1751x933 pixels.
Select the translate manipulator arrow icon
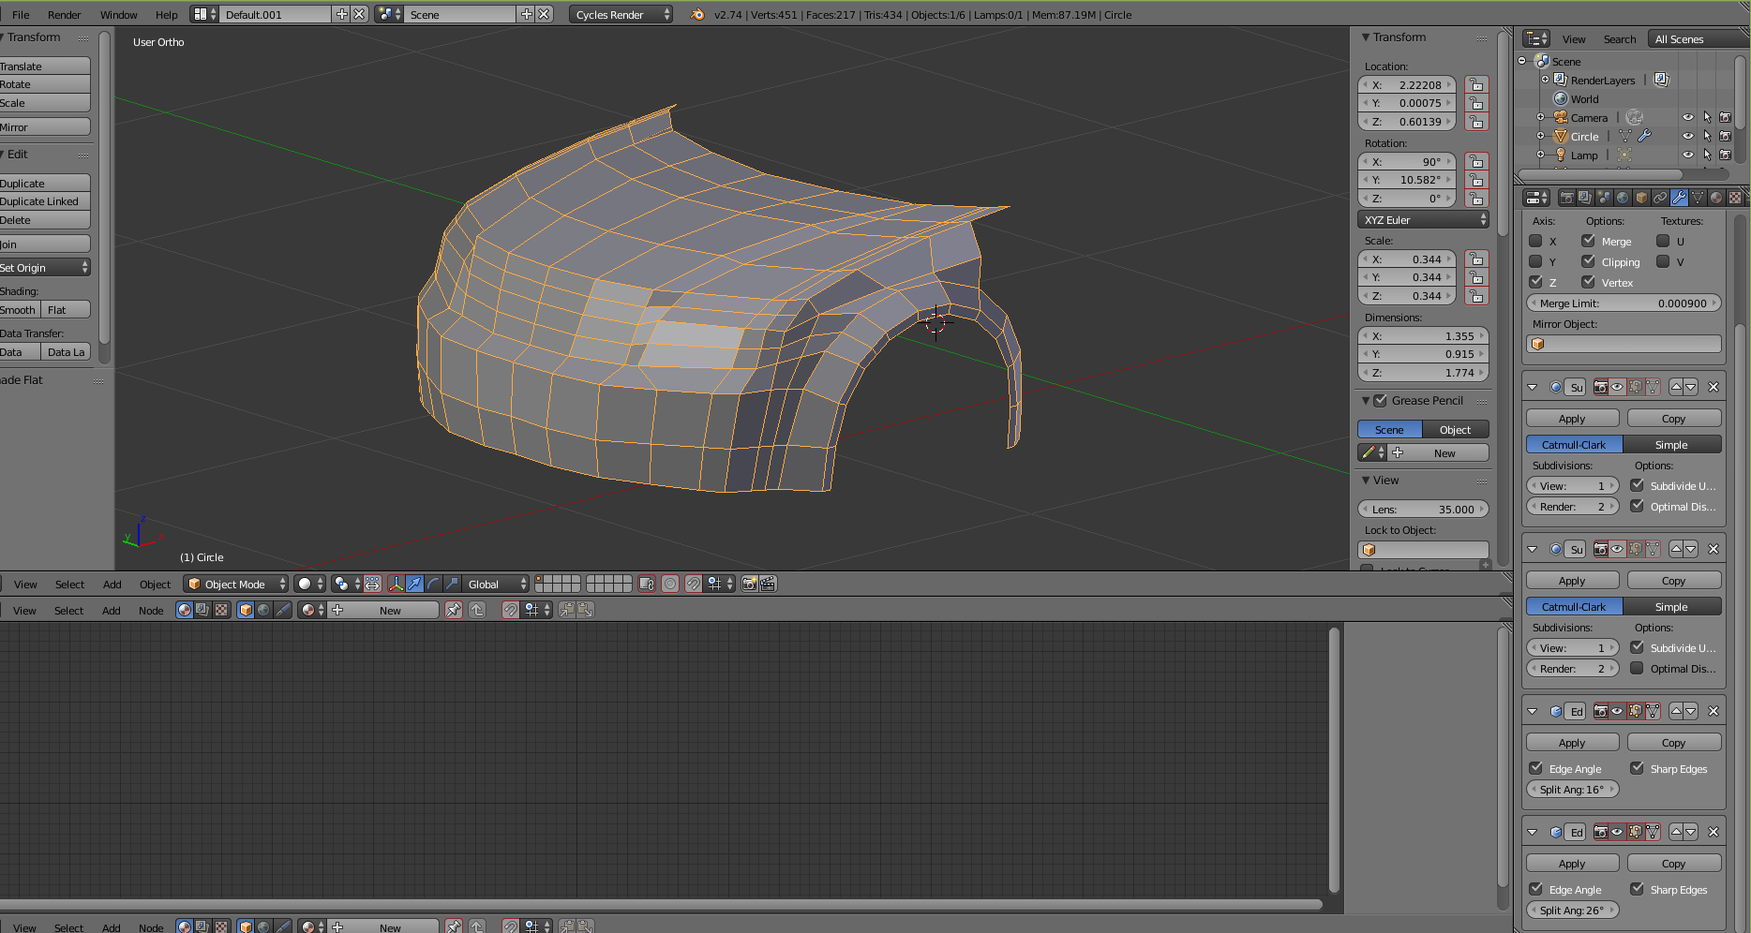pos(414,584)
